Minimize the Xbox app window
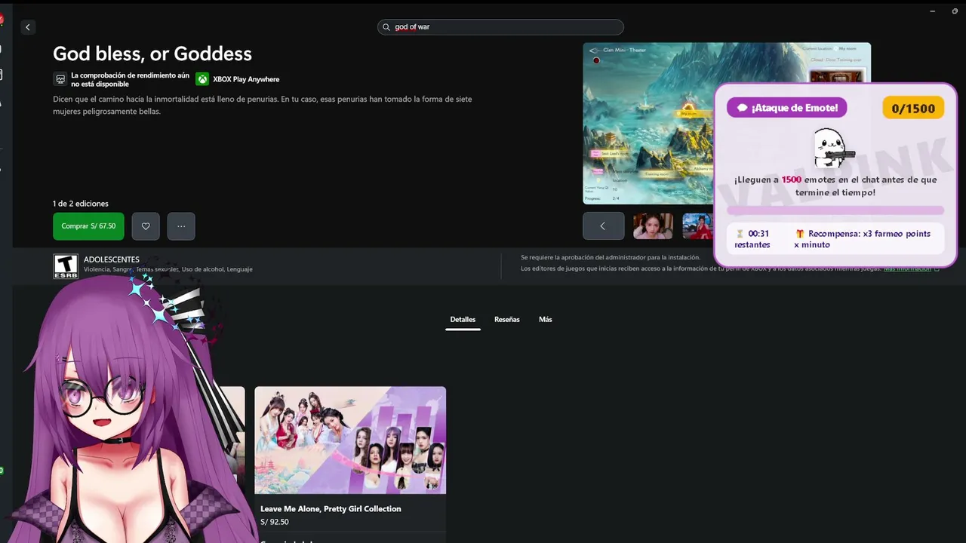Image resolution: width=966 pixels, height=543 pixels. pos(933,11)
